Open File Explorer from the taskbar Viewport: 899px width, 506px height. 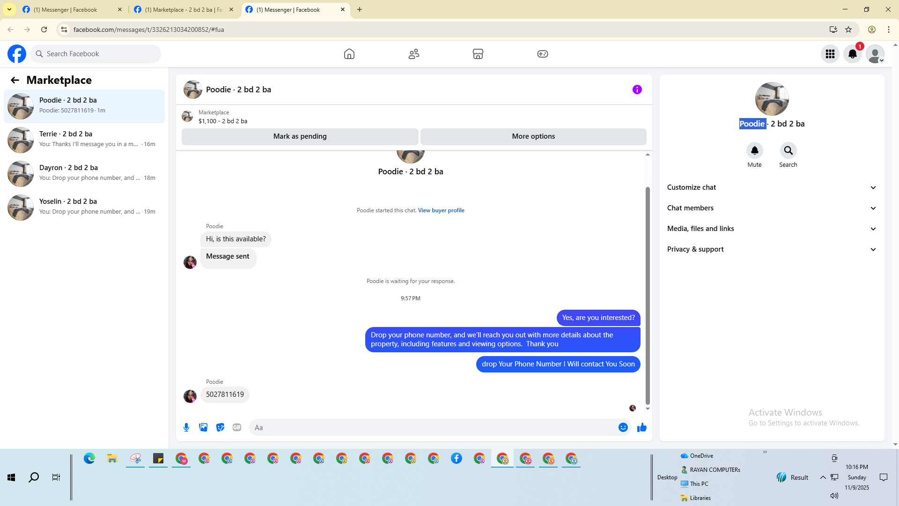click(x=112, y=459)
